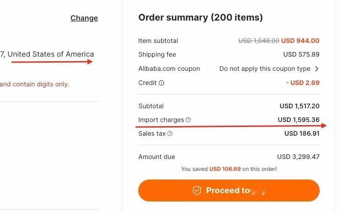Click the Shipping fee USD 575.89 amount

[301, 54]
